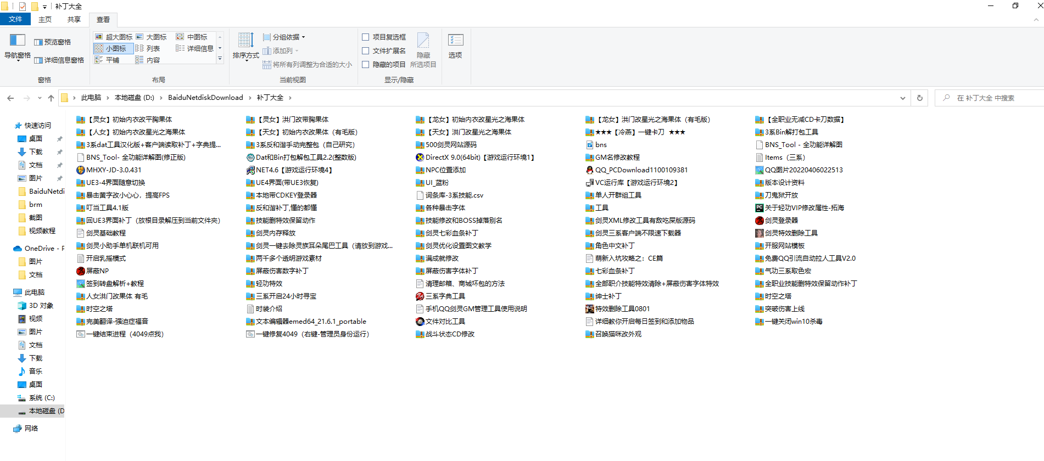The width and height of the screenshot is (1044, 461).
Task: Open 屏蔽NP item
Action: pos(93,271)
